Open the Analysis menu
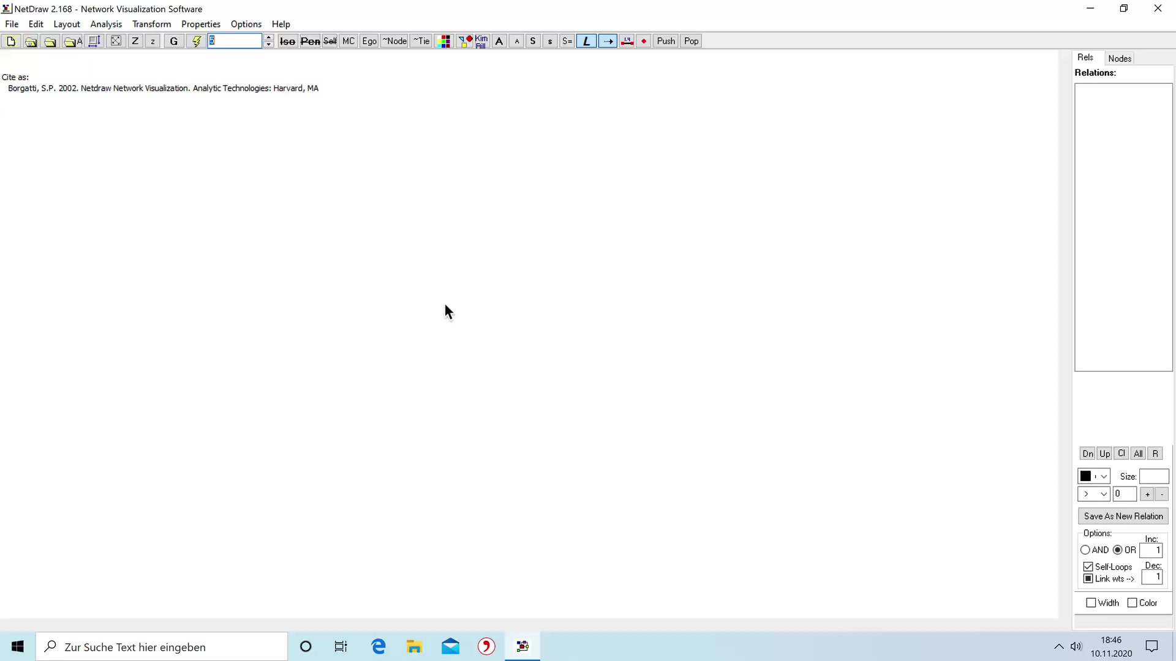This screenshot has height=661, width=1176. pos(106,24)
